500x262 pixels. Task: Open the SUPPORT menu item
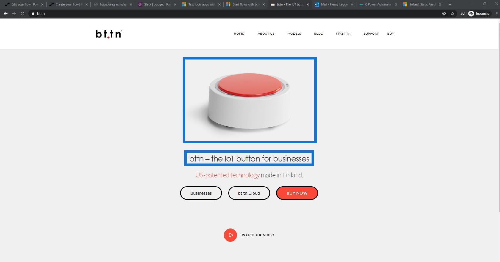point(371,34)
